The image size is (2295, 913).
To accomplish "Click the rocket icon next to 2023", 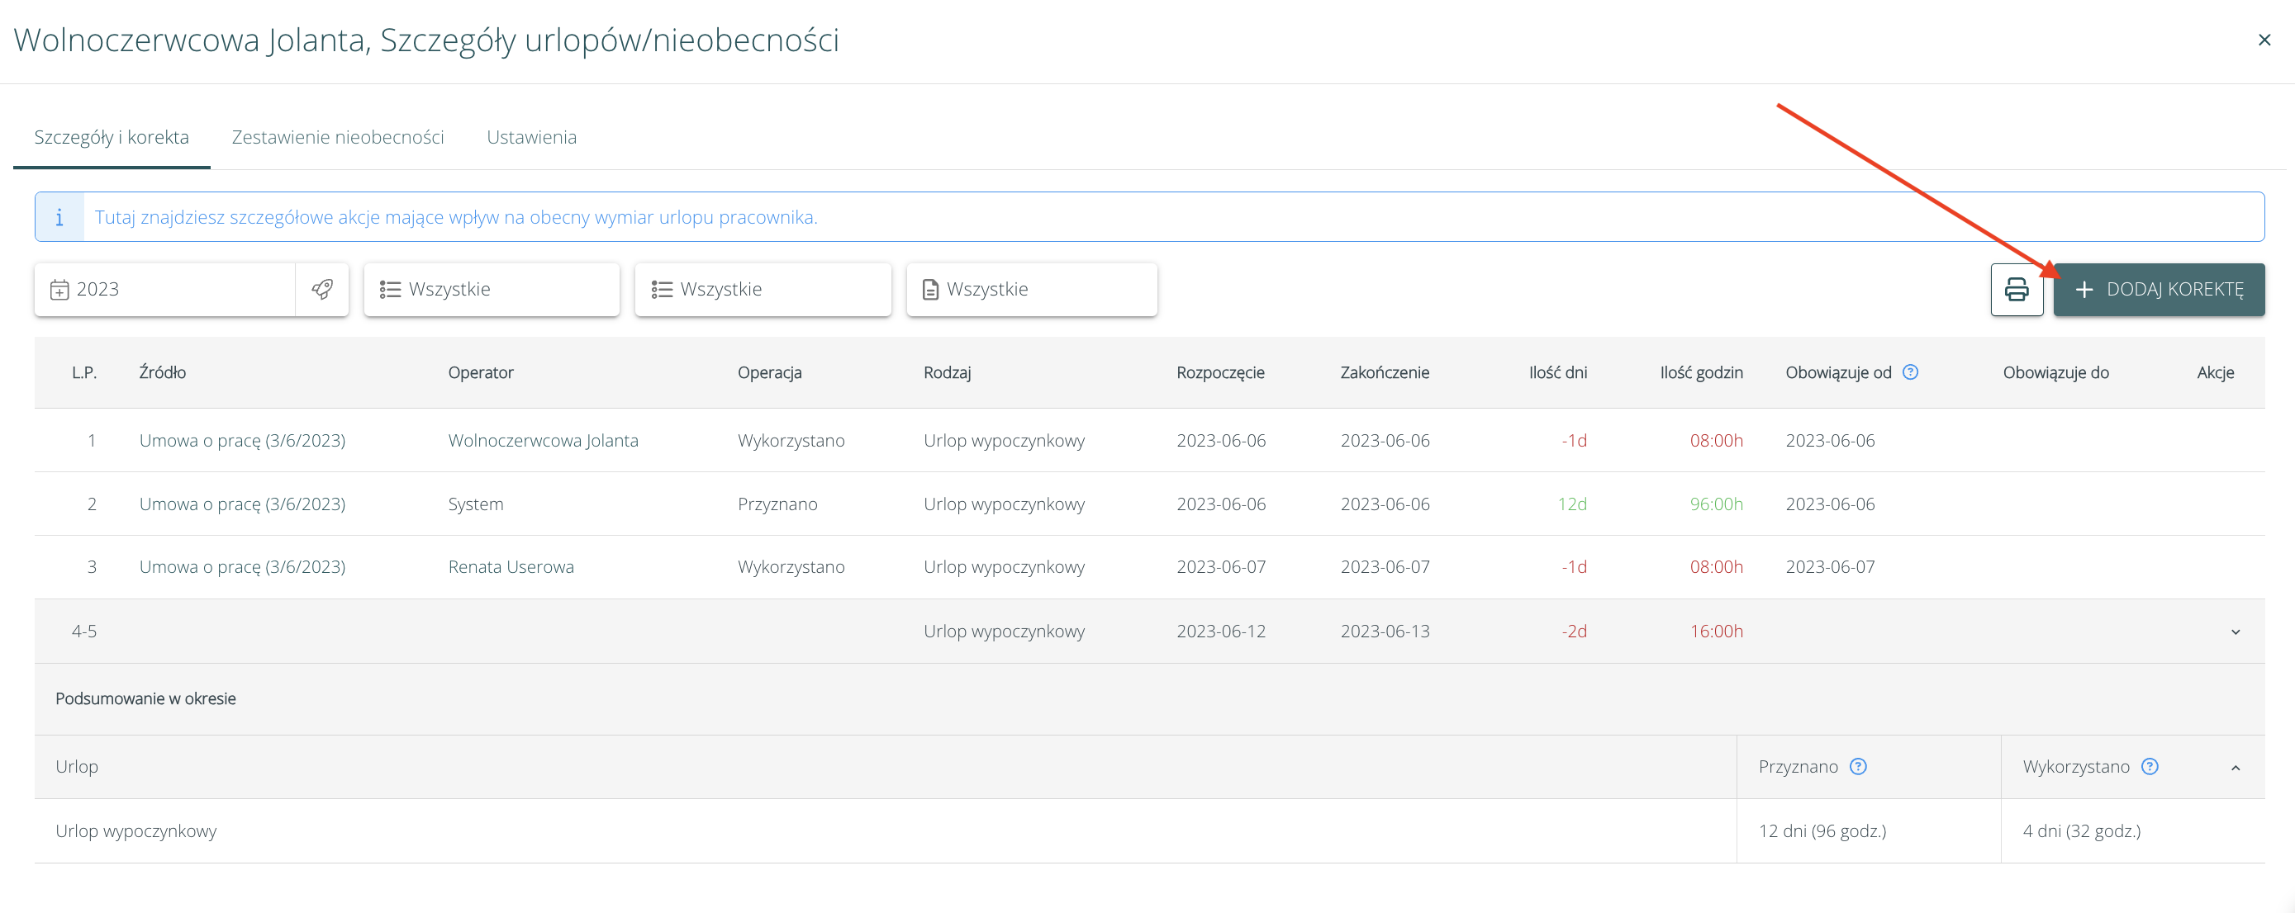I will click(321, 289).
